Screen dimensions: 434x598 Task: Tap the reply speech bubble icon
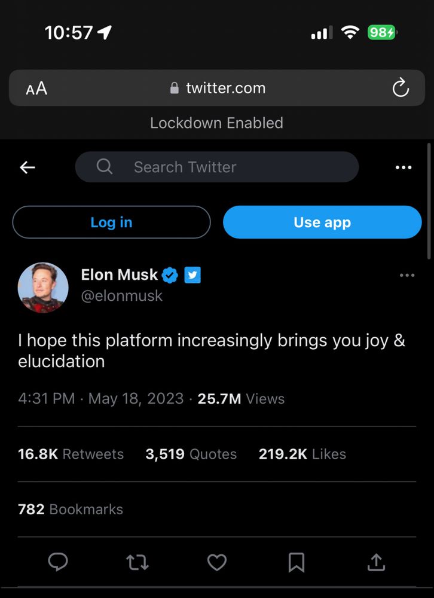pos(58,562)
